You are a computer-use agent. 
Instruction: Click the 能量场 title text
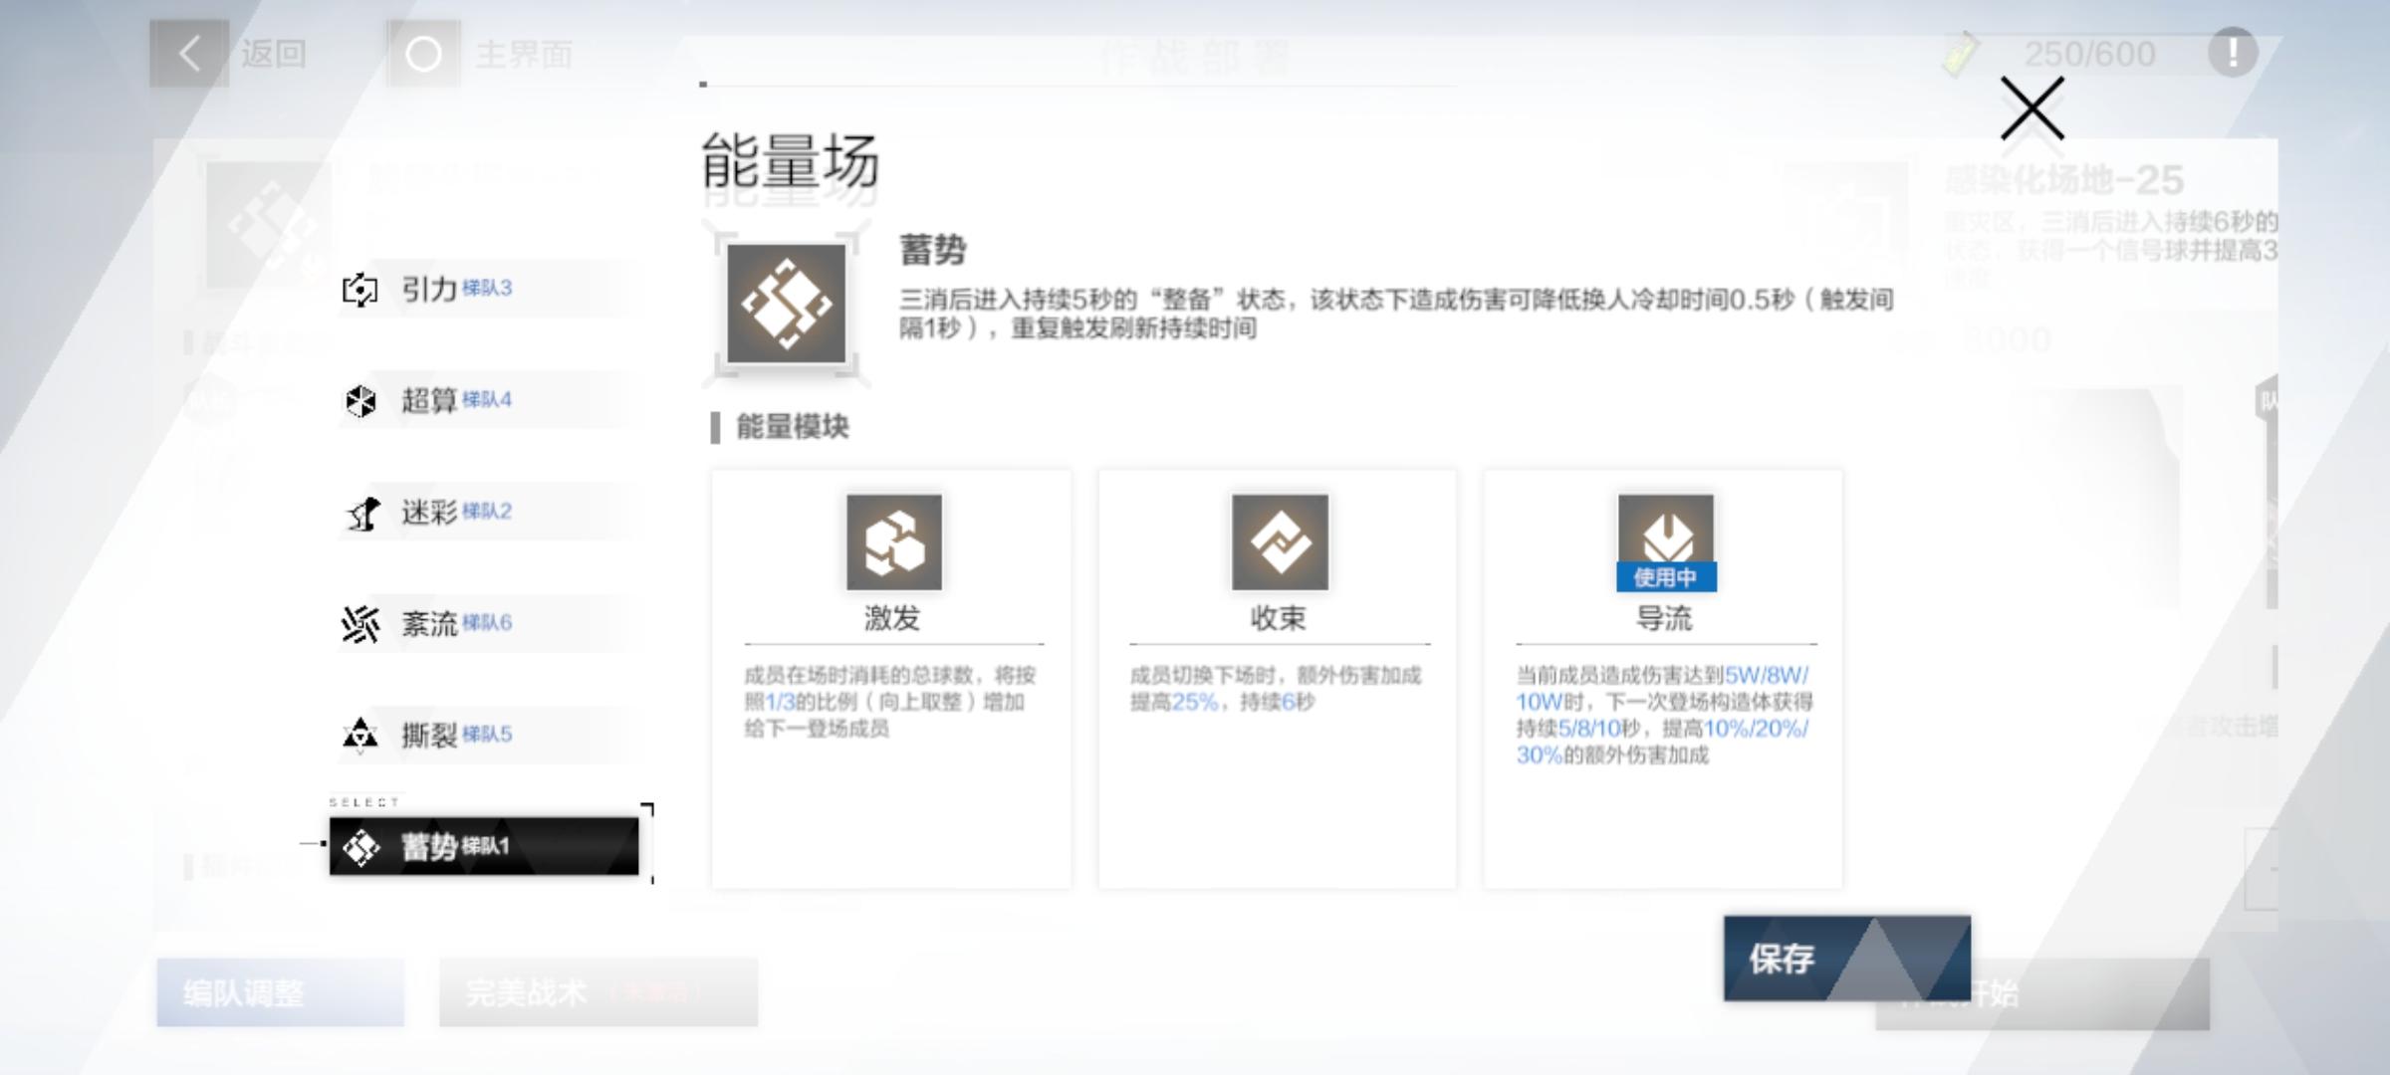(790, 161)
